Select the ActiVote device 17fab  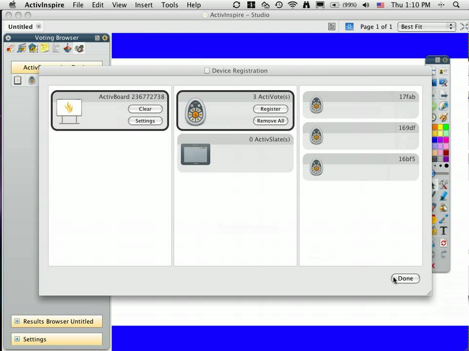coord(361,105)
